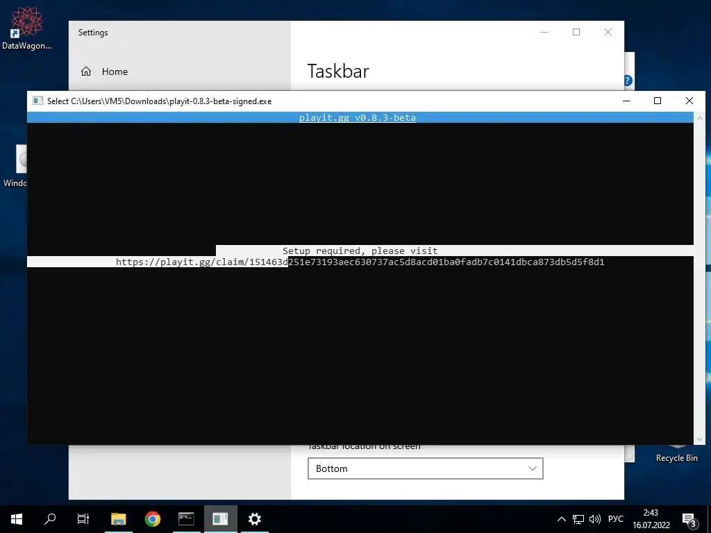
Task: Click the 'Setup required, please visit' text
Action: 360,251
